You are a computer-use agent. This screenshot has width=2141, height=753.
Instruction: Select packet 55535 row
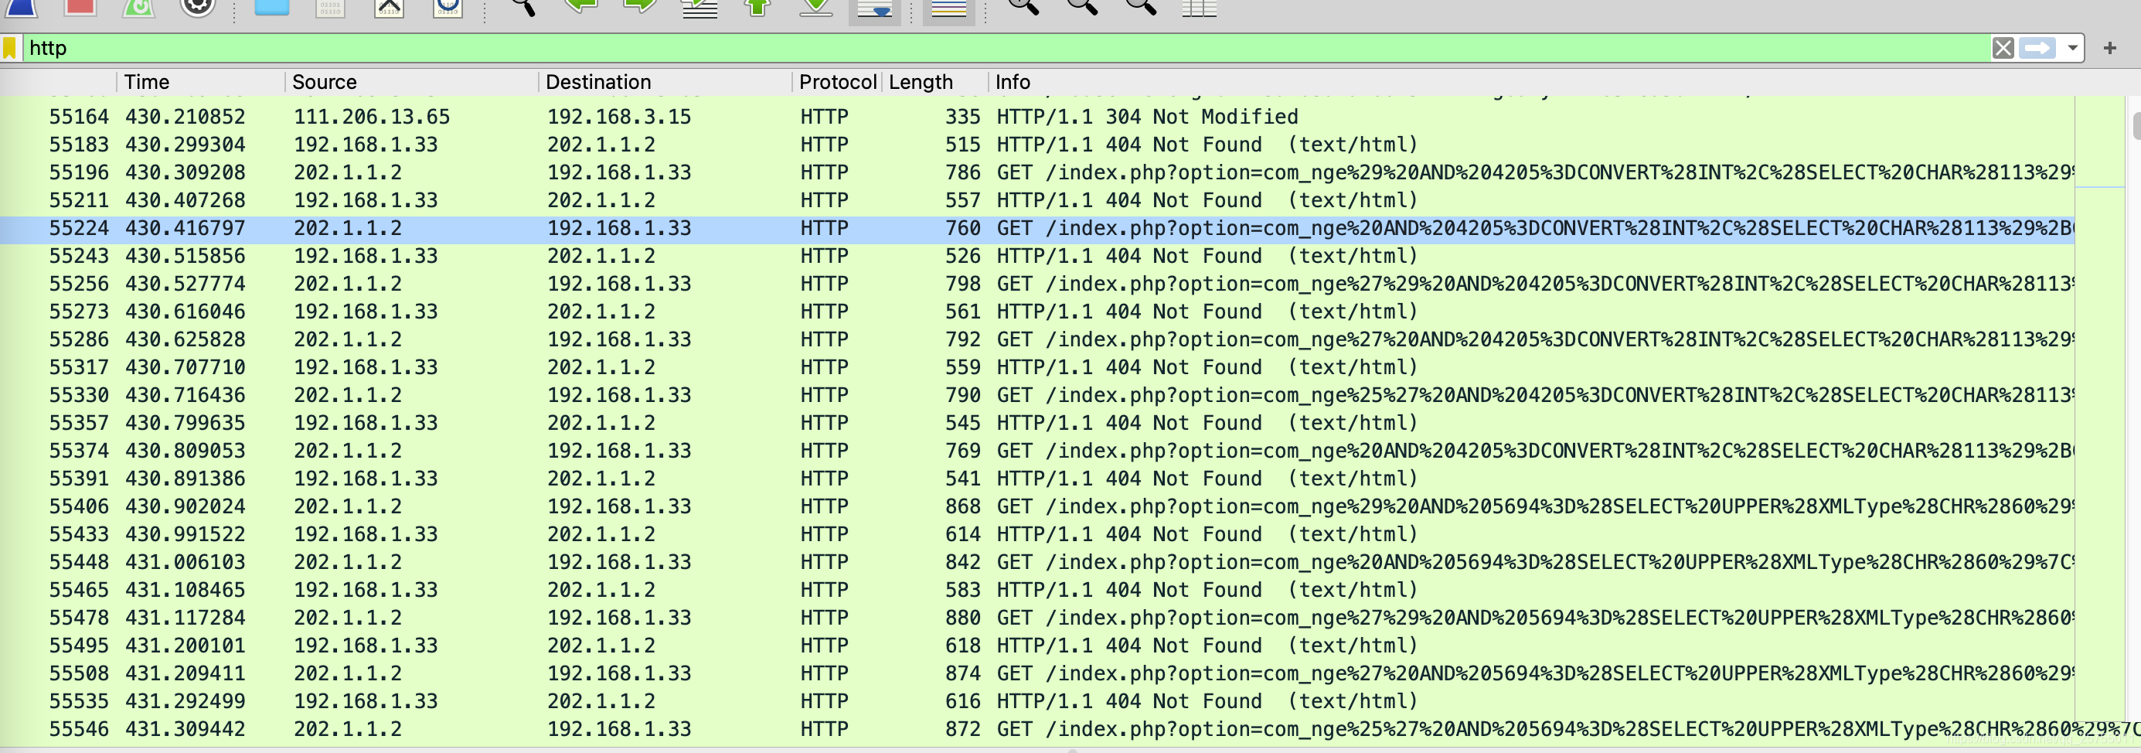coord(1037,701)
